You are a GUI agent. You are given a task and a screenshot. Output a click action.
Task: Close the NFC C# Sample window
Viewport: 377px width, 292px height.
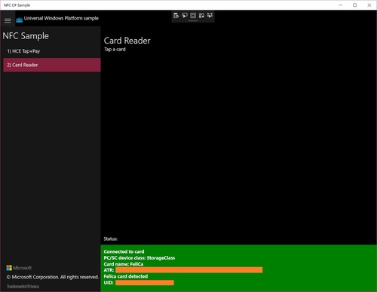tap(369, 5)
